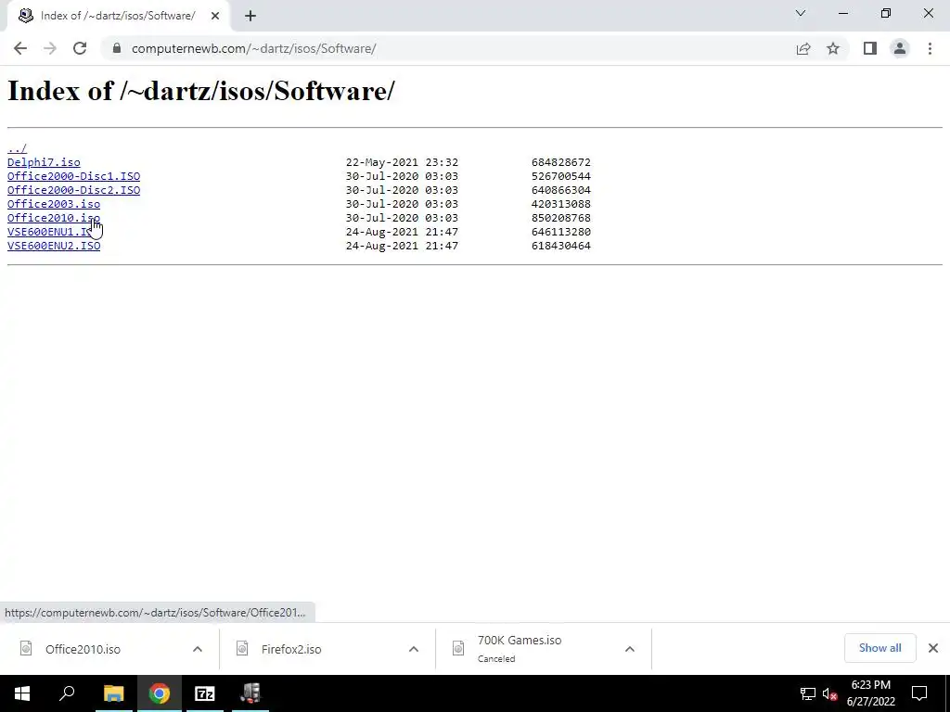Download Office2003.iso
This screenshot has height=712, width=950.
[54, 204]
